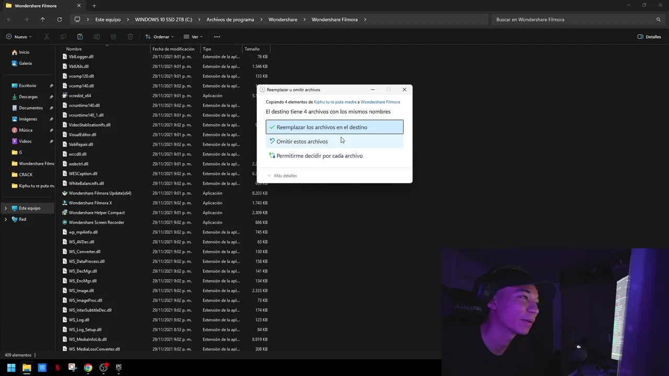Image resolution: width=669 pixels, height=376 pixels.
Task: Open Imágenes in the sidebar
Action: [29, 119]
